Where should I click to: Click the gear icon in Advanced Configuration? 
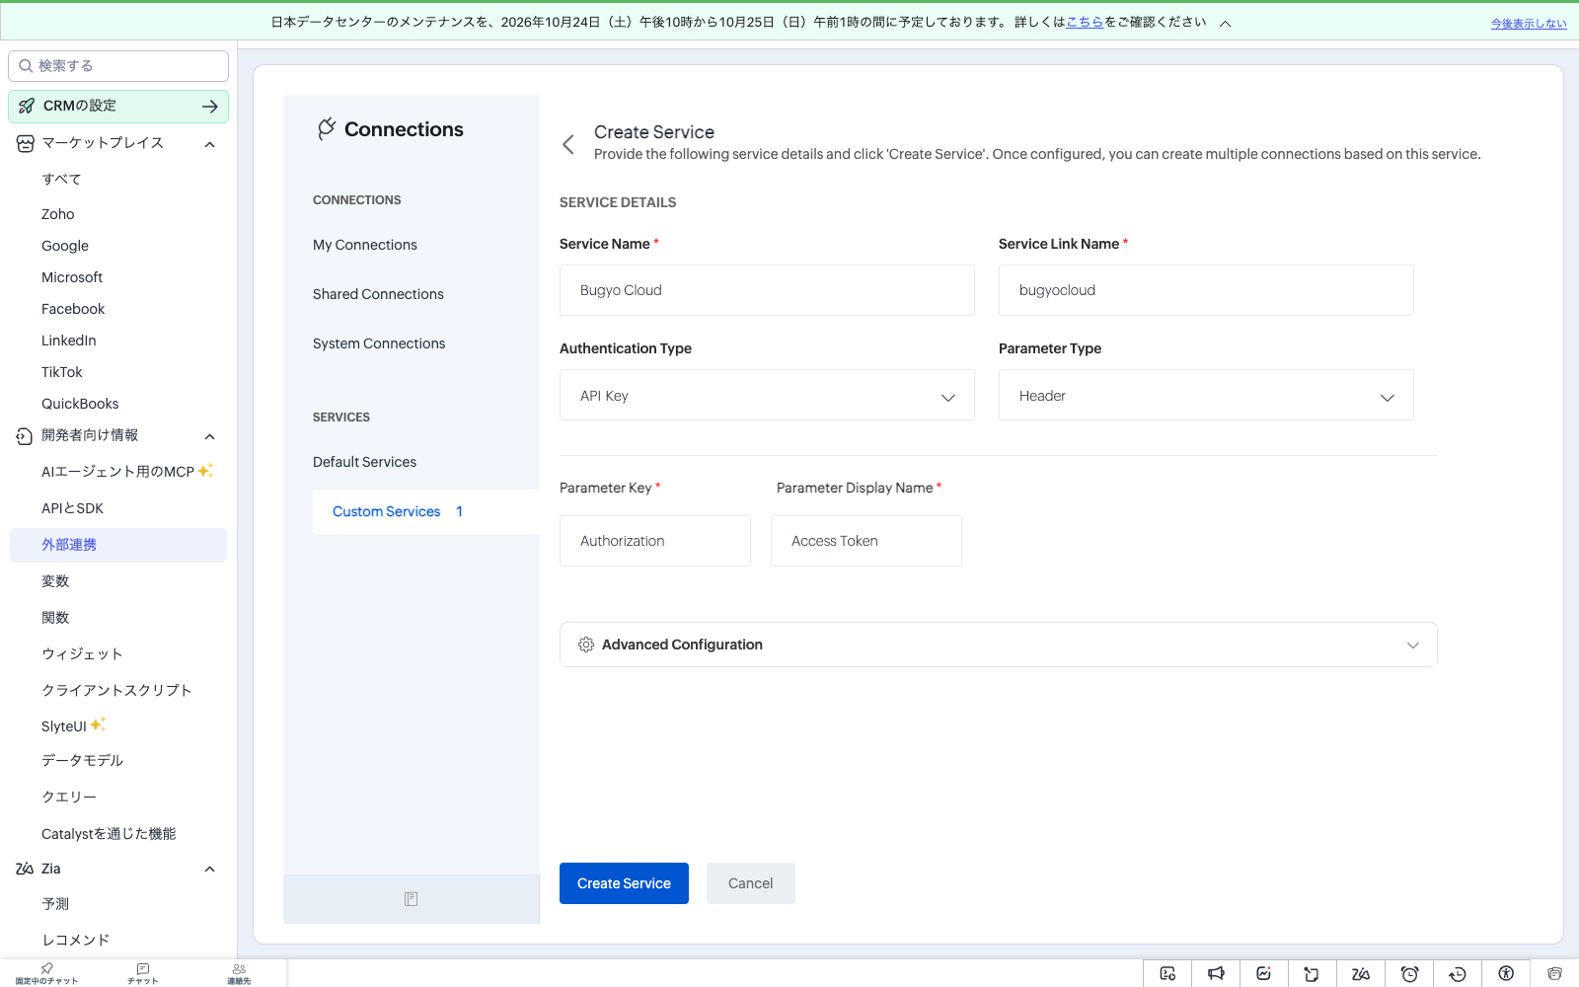[x=586, y=645]
